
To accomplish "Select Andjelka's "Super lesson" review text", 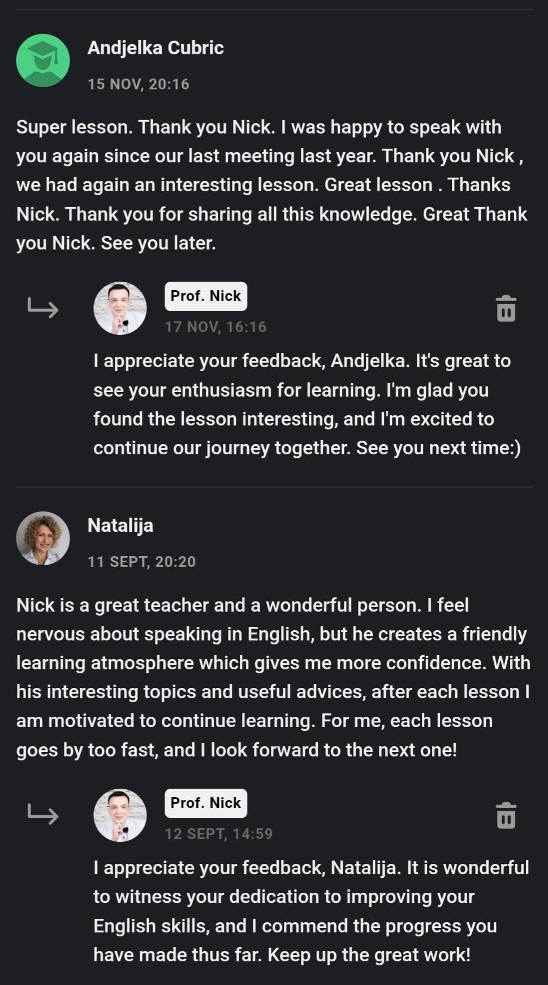I will 271,185.
